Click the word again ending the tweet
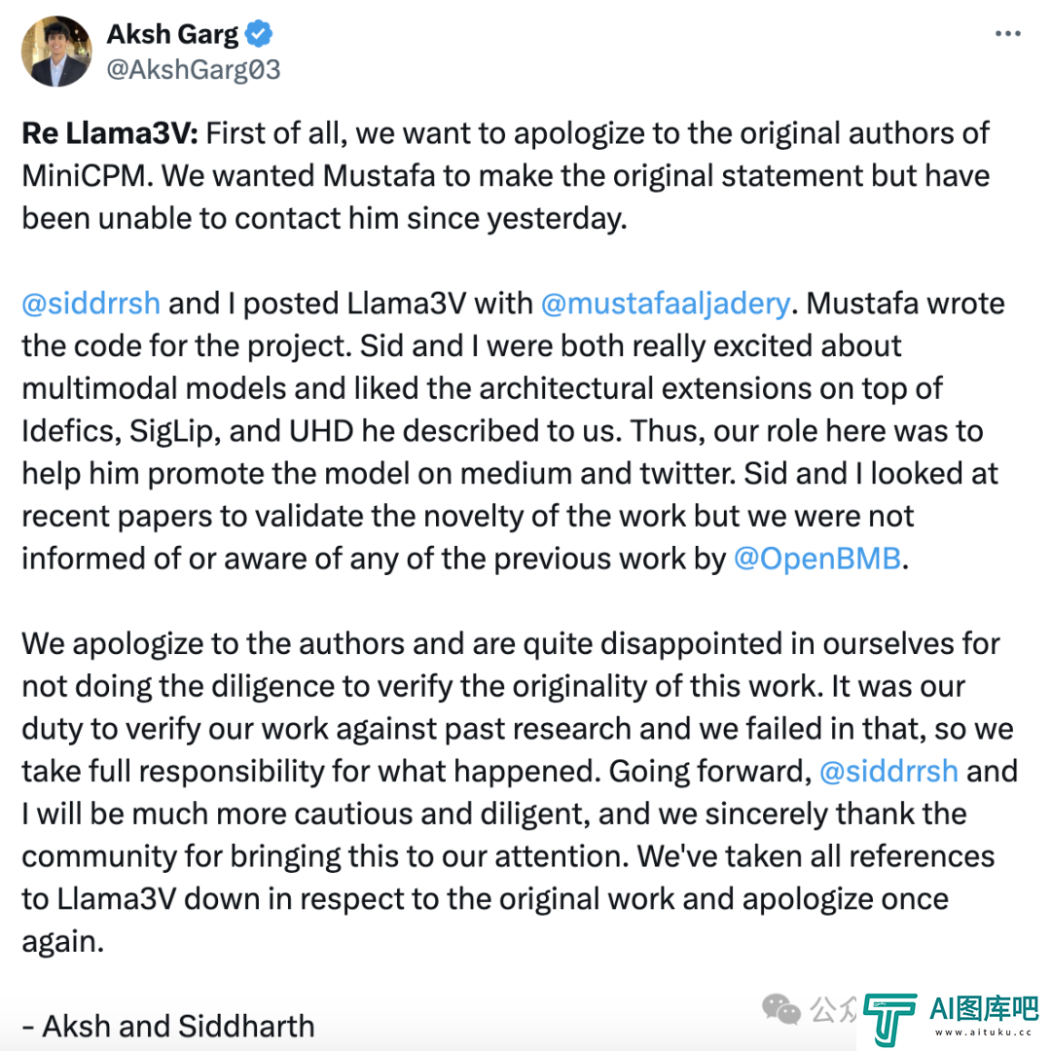The image size is (1051, 1051). [x=63, y=942]
